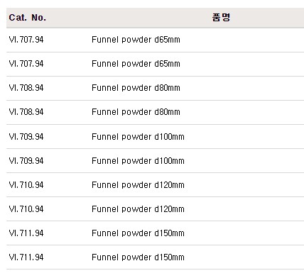Select the VI.709.94 cell directly below a VI.708.94 cell

pyautogui.click(x=26, y=136)
